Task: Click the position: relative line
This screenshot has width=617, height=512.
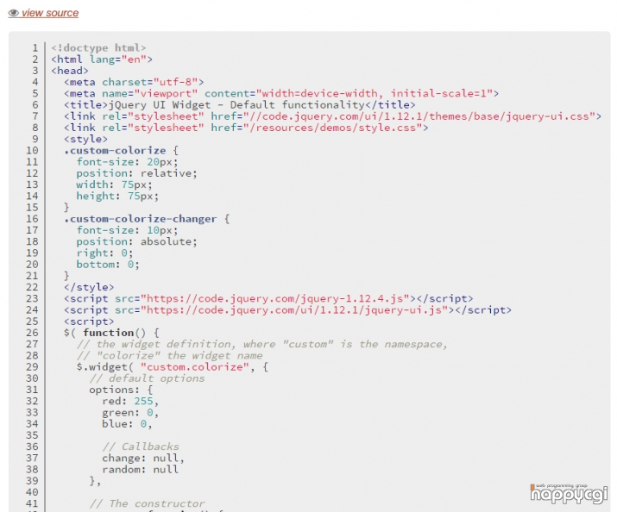Action: click(136, 173)
